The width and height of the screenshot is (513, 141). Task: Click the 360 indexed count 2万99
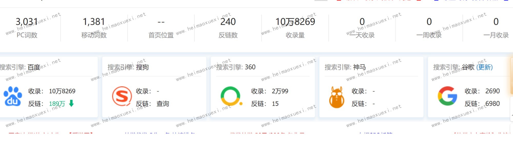pos(280,91)
